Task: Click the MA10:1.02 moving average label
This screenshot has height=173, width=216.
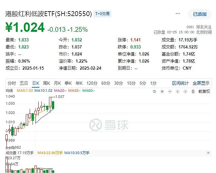Action: click(43, 91)
